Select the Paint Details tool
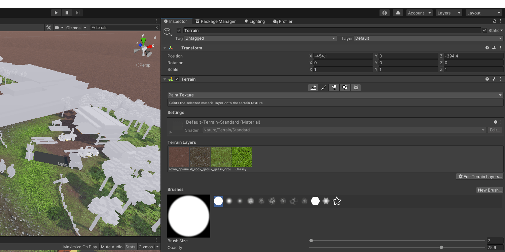Screen dimensions: 505x252 point(345,87)
